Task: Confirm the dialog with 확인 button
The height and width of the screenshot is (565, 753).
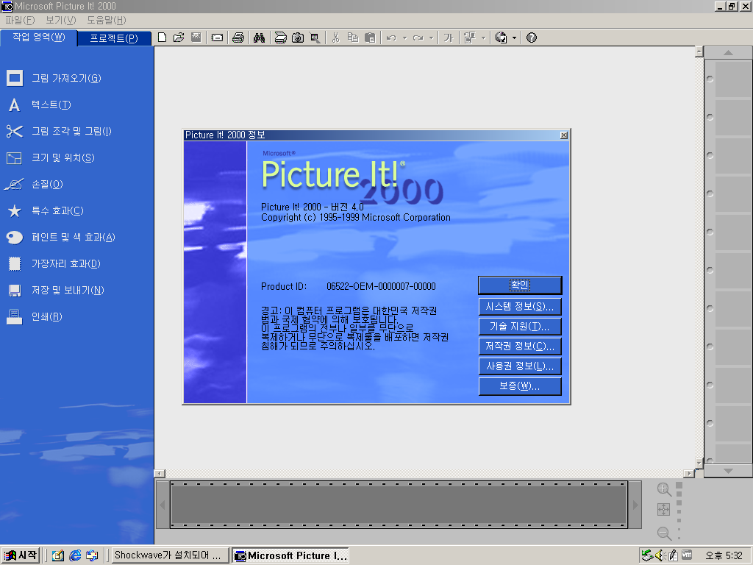Action: point(520,285)
